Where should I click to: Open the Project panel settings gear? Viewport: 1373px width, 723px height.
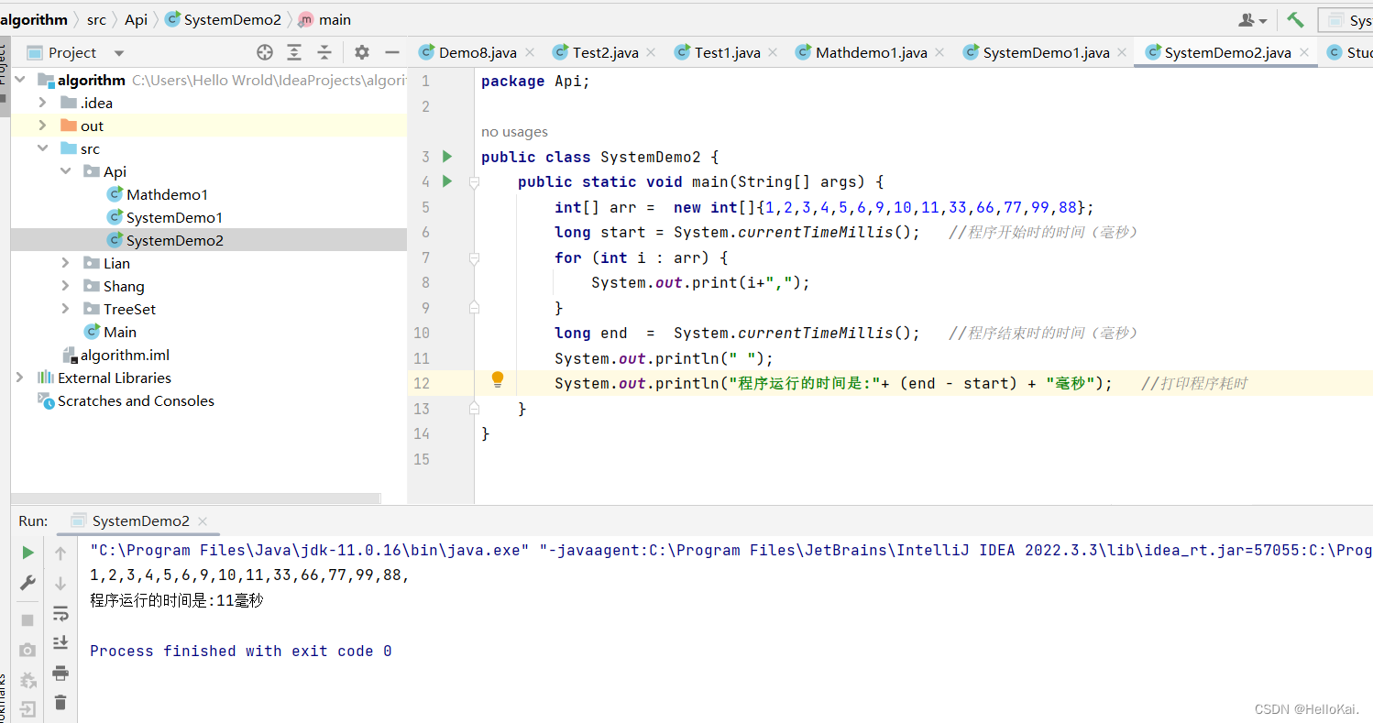point(362,52)
